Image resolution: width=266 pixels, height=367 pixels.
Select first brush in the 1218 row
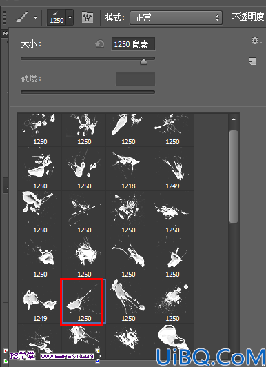coord(40,169)
